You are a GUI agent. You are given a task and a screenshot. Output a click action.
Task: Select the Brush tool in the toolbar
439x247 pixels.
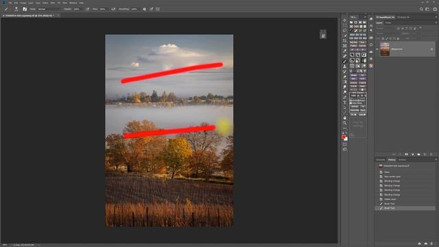coord(344,61)
